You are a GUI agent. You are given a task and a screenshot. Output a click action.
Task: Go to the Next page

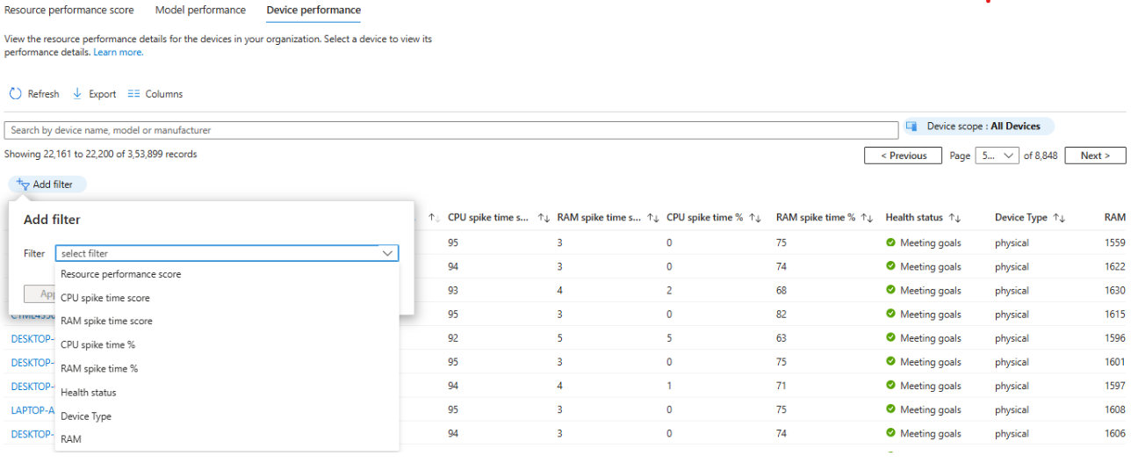[x=1096, y=156]
